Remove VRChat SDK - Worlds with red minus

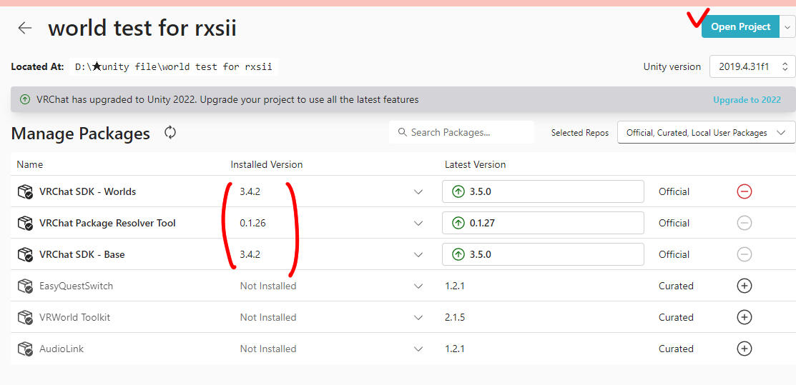tap(744, 191)
